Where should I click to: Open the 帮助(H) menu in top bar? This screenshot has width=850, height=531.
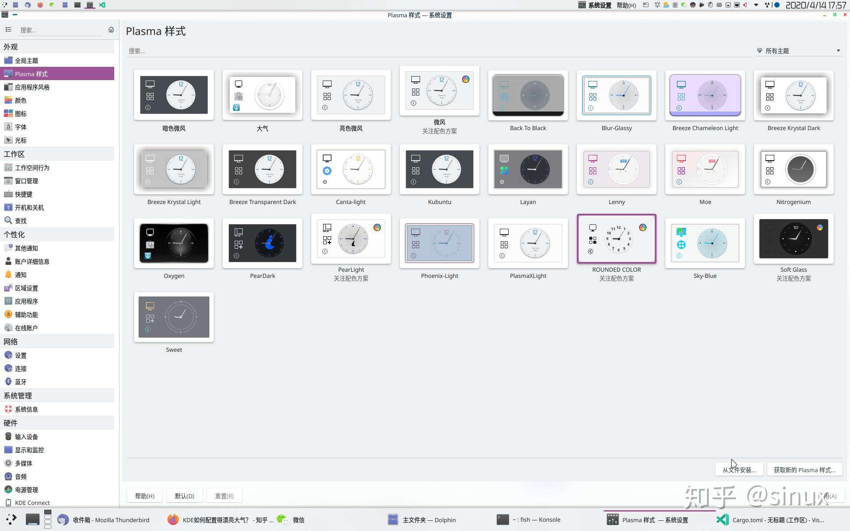[626, 5]
